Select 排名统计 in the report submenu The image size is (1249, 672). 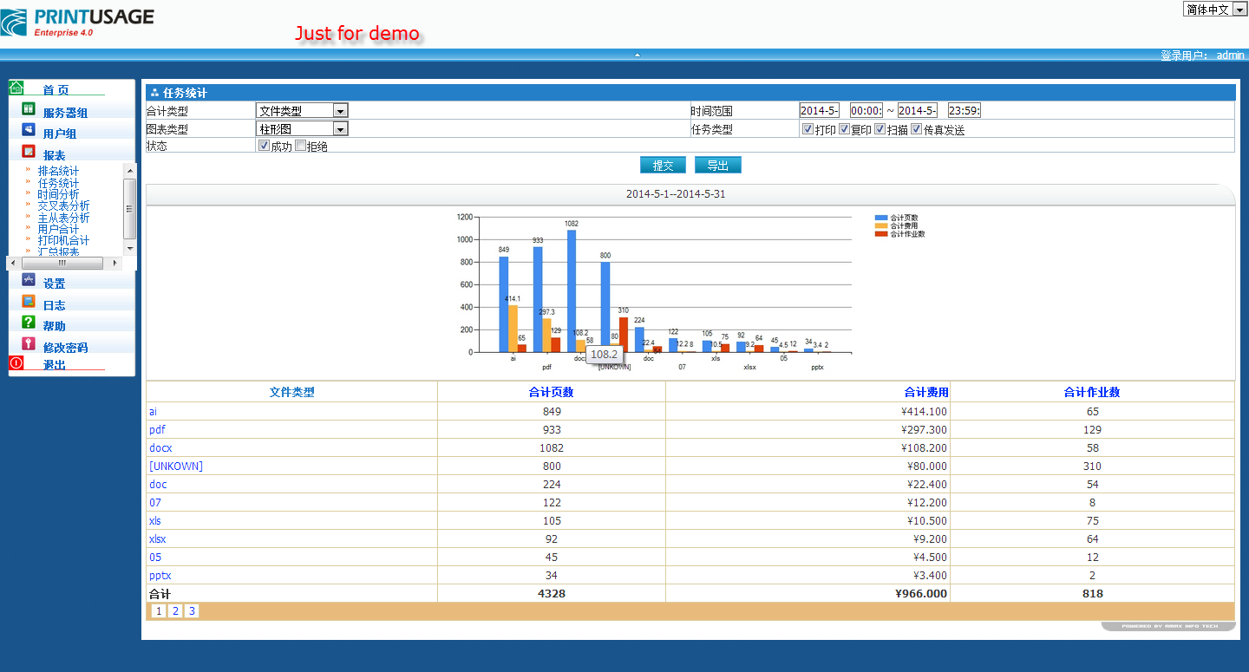point(58,172)
